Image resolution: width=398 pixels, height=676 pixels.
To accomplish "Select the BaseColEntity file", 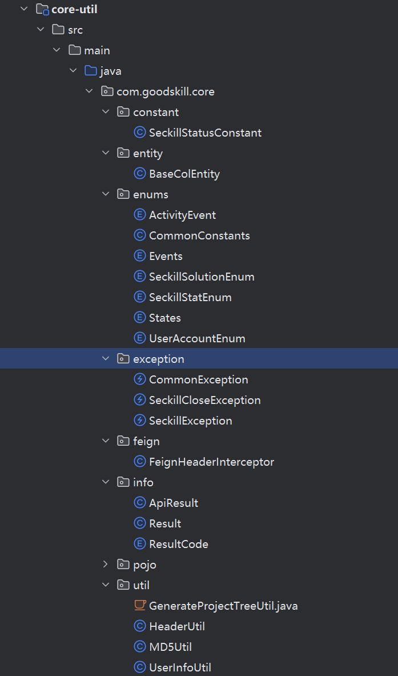I will pos(184,174).
